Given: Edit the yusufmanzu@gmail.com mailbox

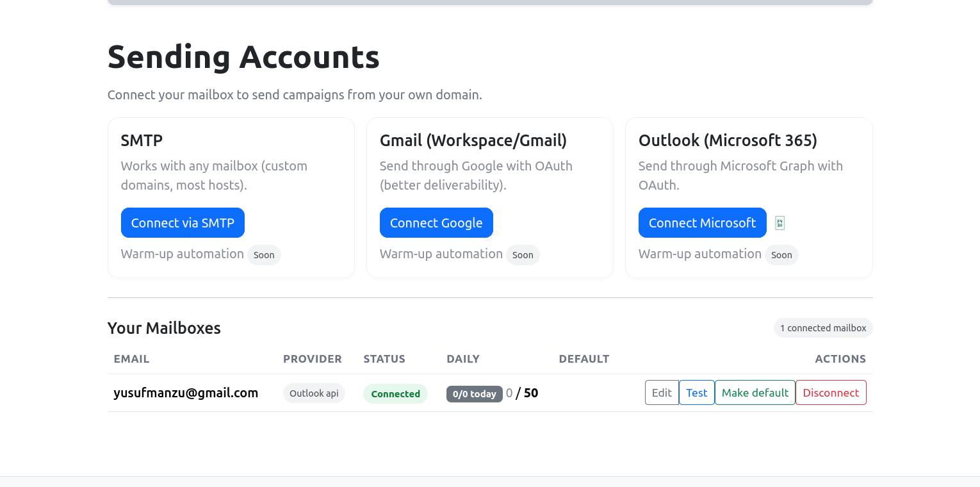Looking at the screenshot, I should pyautogui.click(x=662, y=393).
